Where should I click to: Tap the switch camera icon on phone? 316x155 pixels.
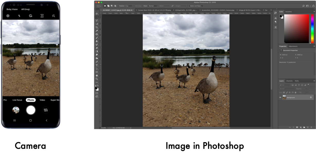(x=46, y=110)
